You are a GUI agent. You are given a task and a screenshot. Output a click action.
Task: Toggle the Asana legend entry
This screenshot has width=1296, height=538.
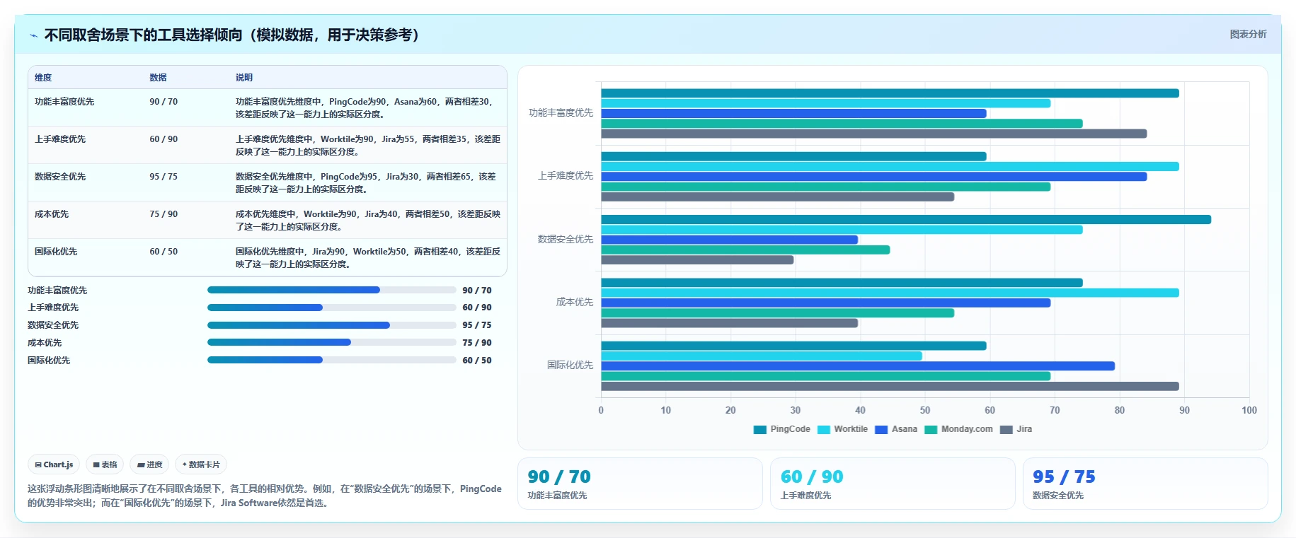click(896, 429)
